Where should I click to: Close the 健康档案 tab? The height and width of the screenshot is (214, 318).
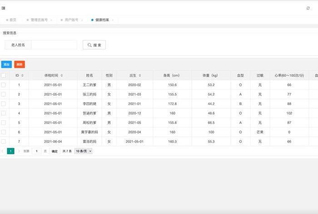(x=113, y=20)
